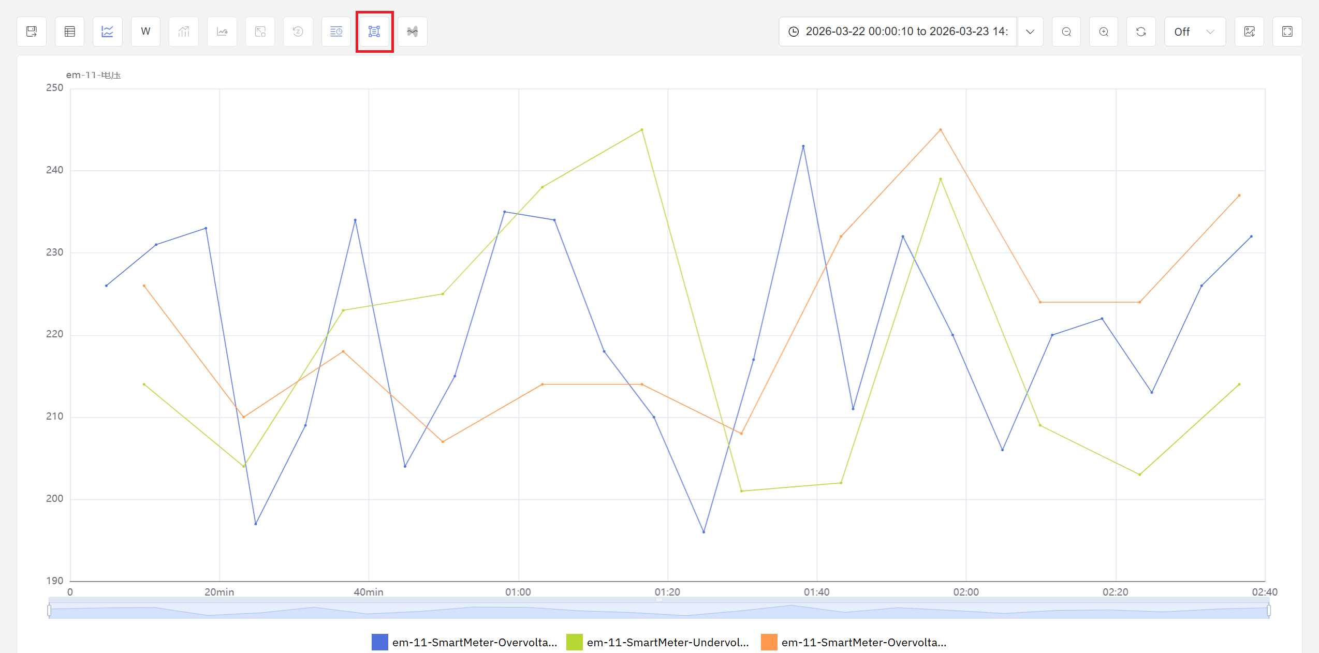
Task: Select the multi-line chart view icon
Action: point(108,32)
